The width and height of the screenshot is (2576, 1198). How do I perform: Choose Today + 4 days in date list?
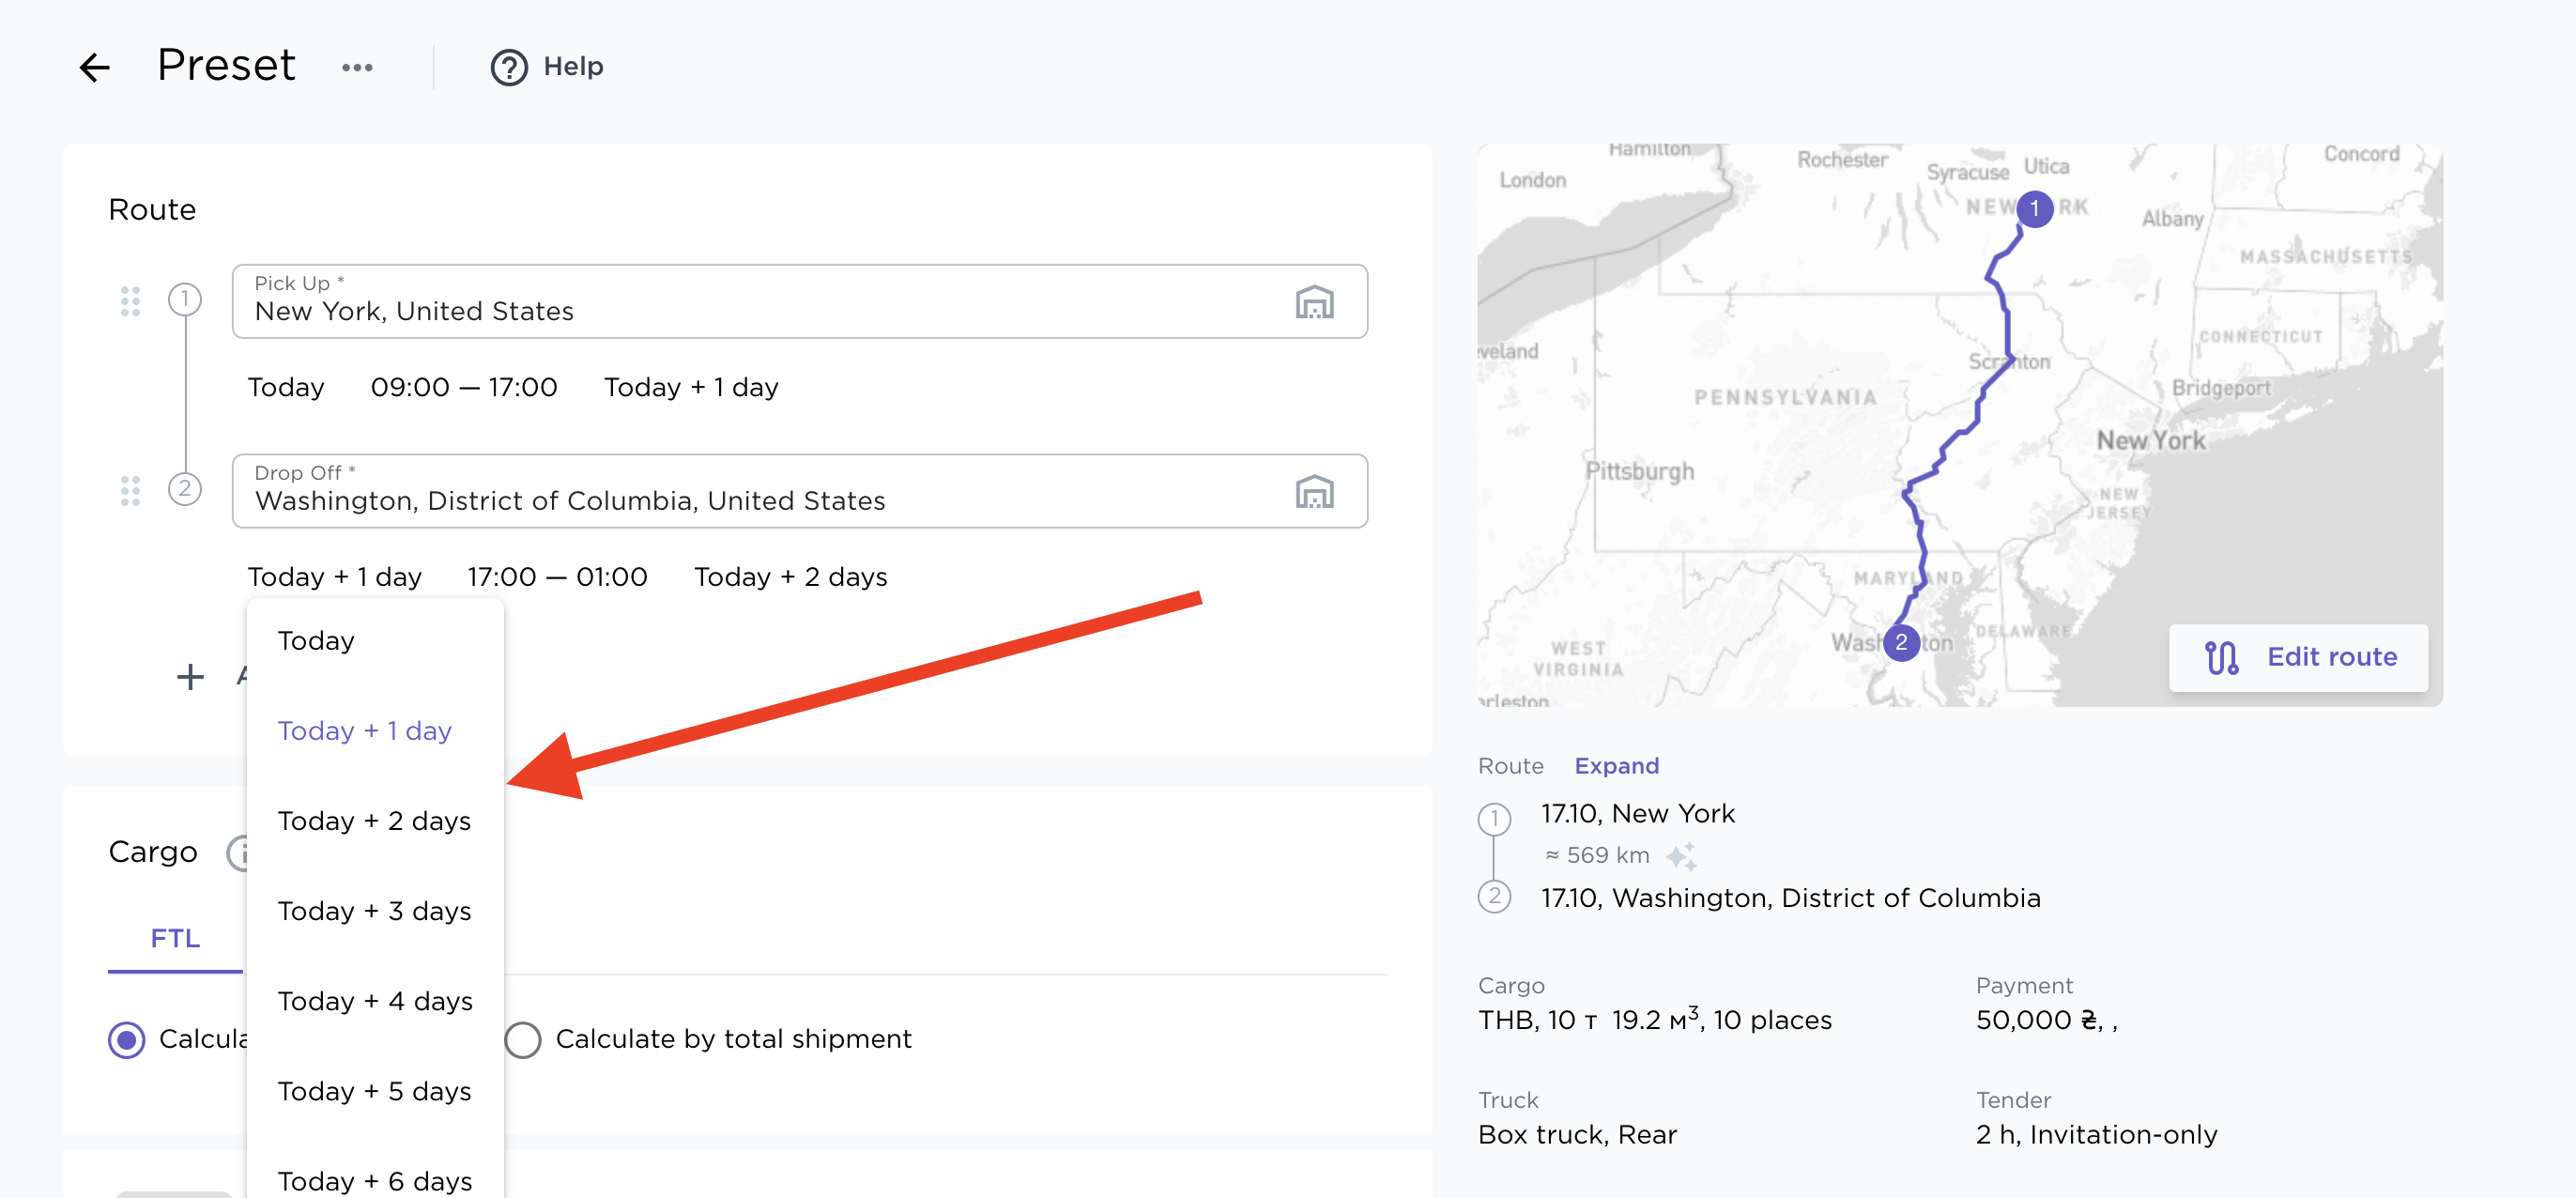(x=375, y=1001)
